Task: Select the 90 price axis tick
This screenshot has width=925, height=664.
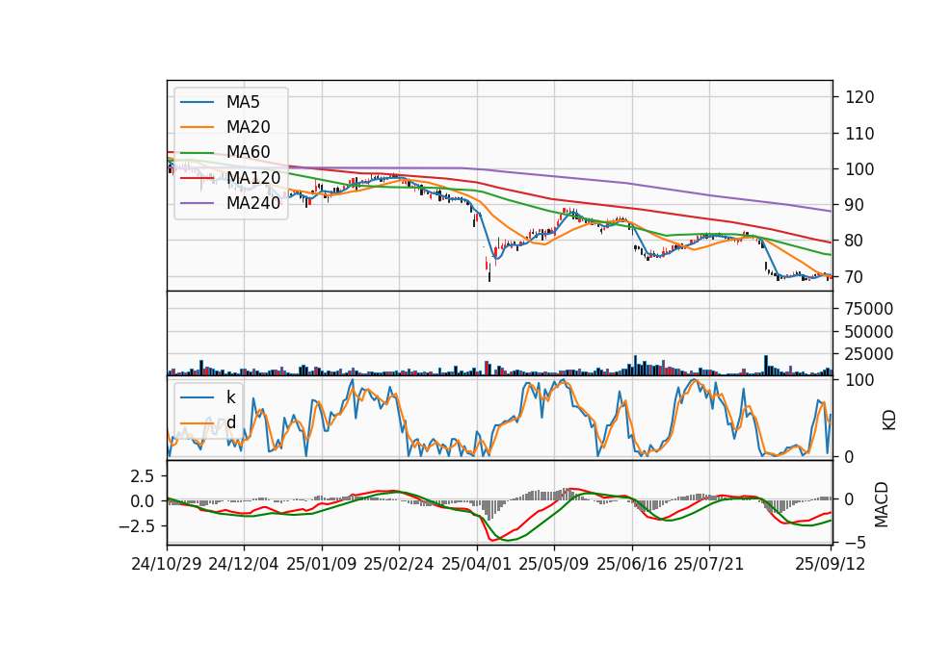Action: [854, 205]
